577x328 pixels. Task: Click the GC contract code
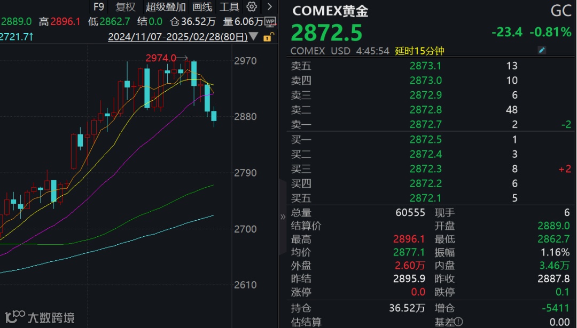tap(561, 11)
